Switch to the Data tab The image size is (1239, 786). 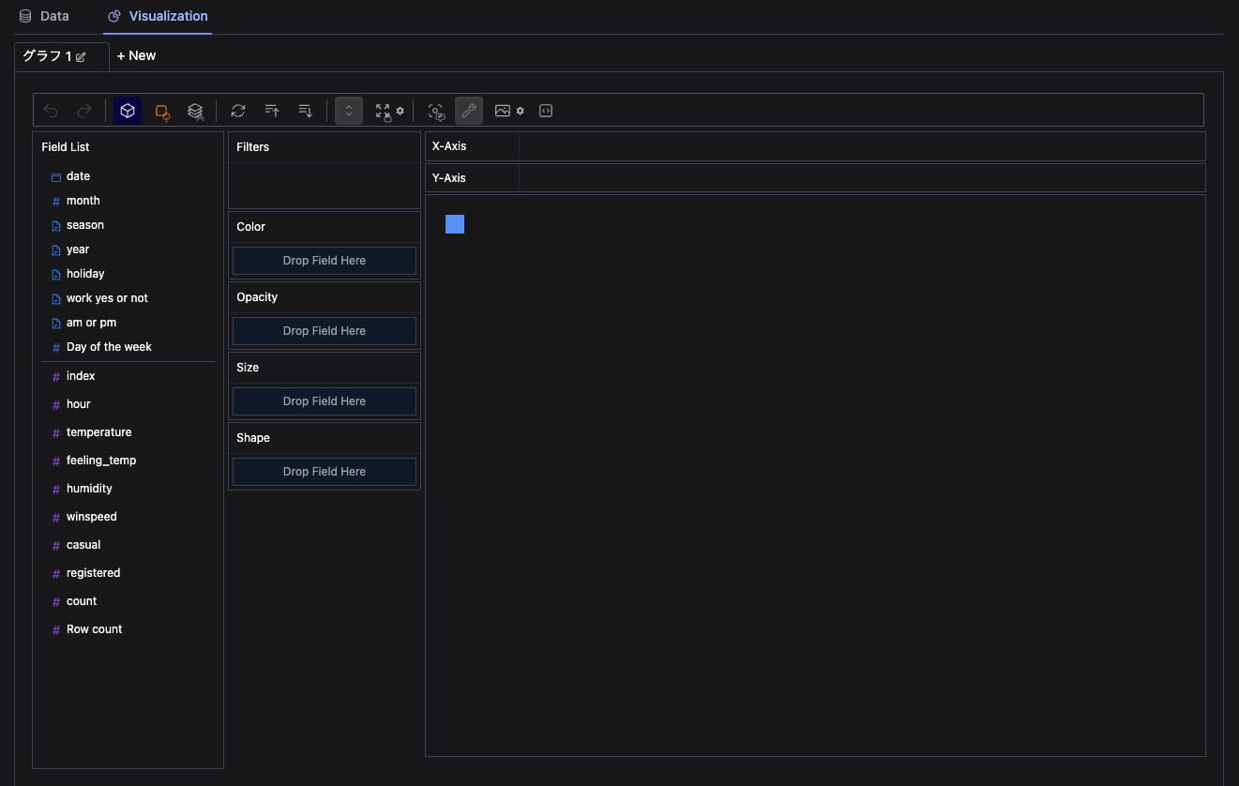click(x=44, y=15)
